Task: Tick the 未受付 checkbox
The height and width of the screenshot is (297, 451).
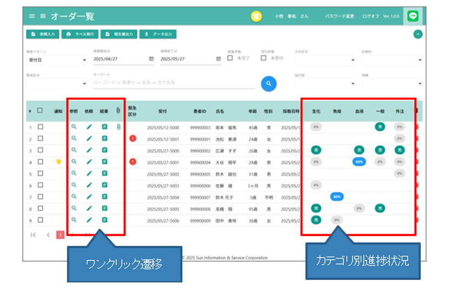Action: 264,58
